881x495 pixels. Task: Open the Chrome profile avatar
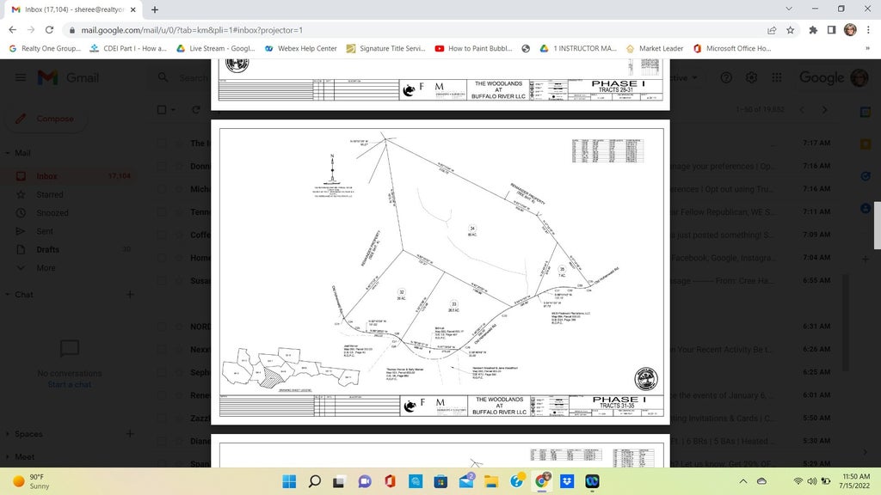coord(850,30)
